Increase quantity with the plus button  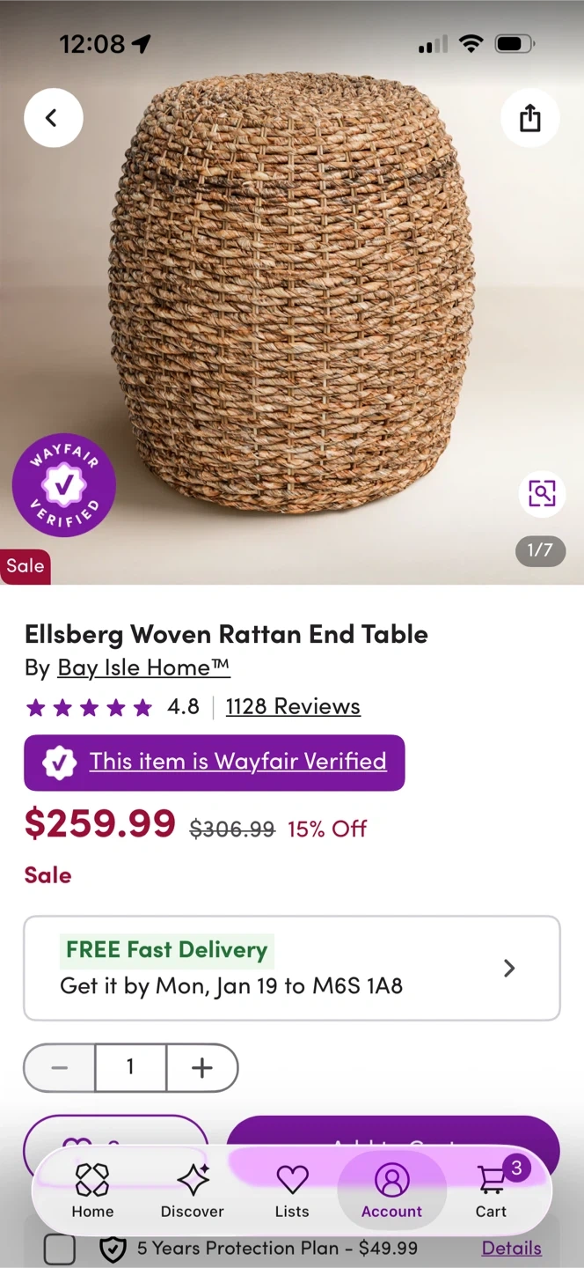coord(202,1068)
